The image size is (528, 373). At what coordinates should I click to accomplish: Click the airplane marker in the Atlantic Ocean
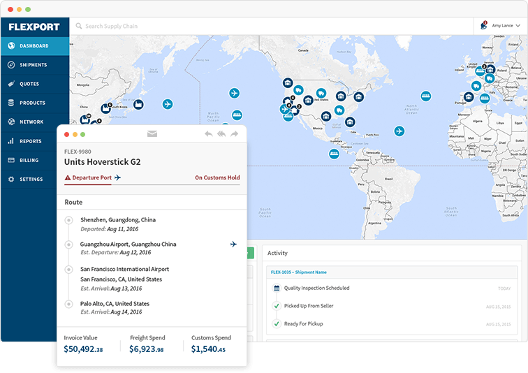[x=399, y=131]
